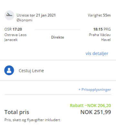The height and width of the screenshot is (126, 116).
Task: Click the plus sign before Prisopplysninger
Action: 80,89
